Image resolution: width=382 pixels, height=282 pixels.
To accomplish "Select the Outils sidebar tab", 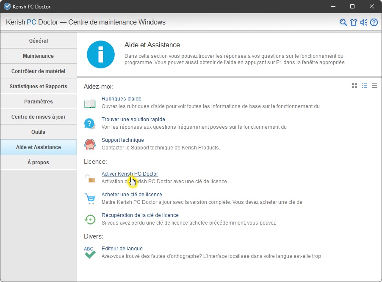I will 39,132.
